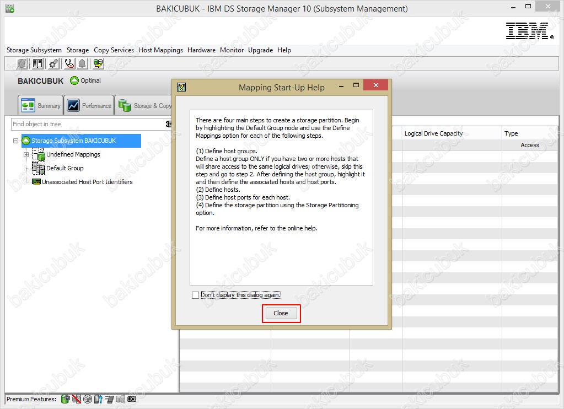This screenshot has height=409, width=564.
Task: Click the fast-moving drive premium icon
Action: click(109, 399)
